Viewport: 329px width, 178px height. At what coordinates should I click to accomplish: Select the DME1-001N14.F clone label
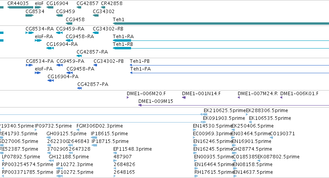[x=201, y=94]
